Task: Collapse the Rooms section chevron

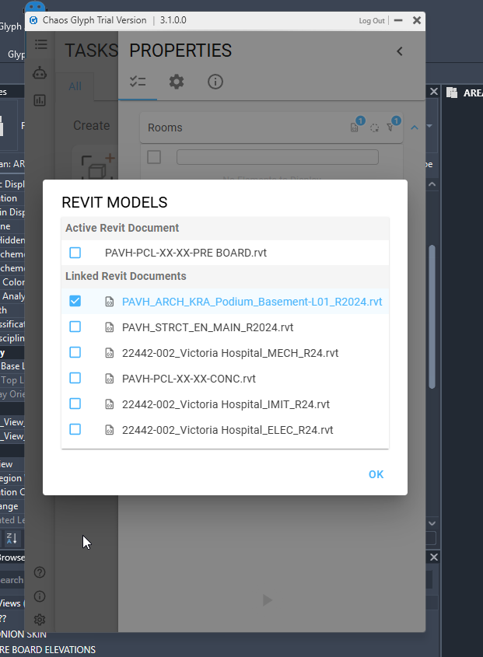Action: tap(415, 128)
